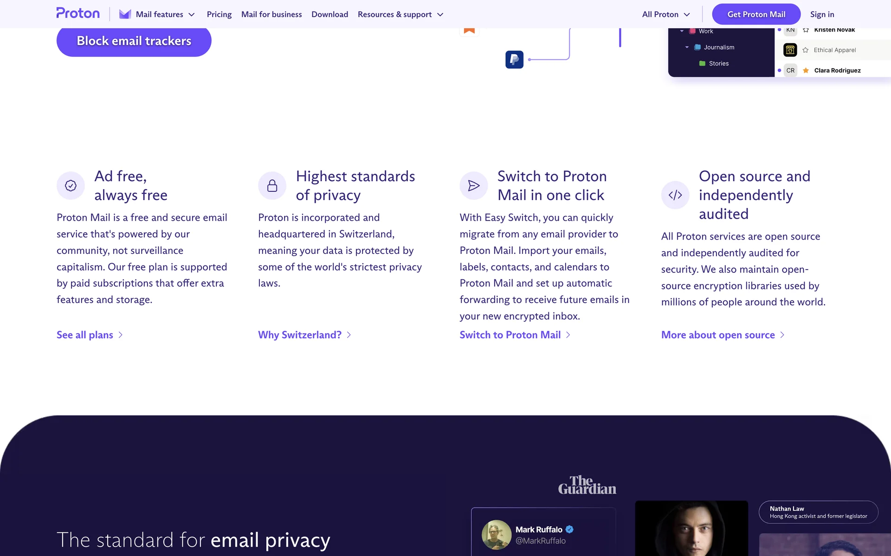Click Mark Ruffalo's profile photo
Viewport: 891px width, 556px height.
(x=496, y=535)
